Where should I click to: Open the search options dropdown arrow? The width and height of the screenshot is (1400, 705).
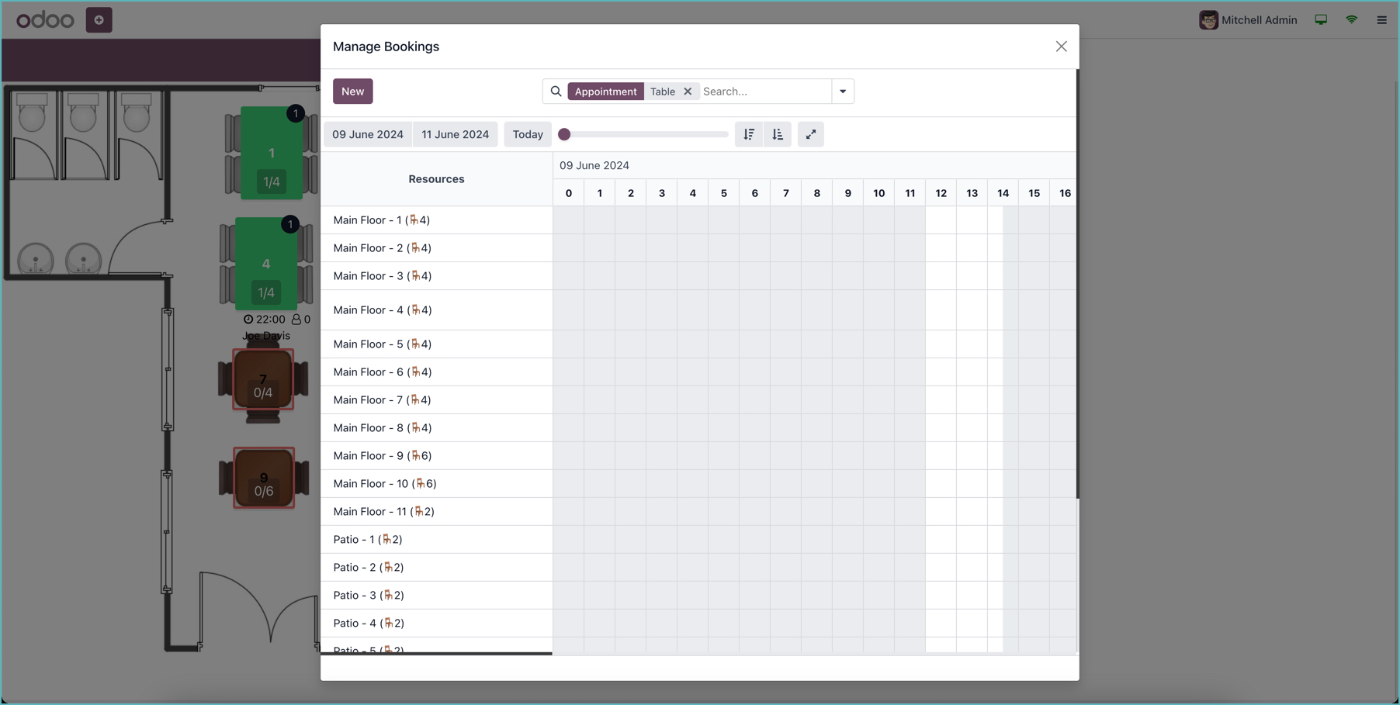(x=843, y=91)
